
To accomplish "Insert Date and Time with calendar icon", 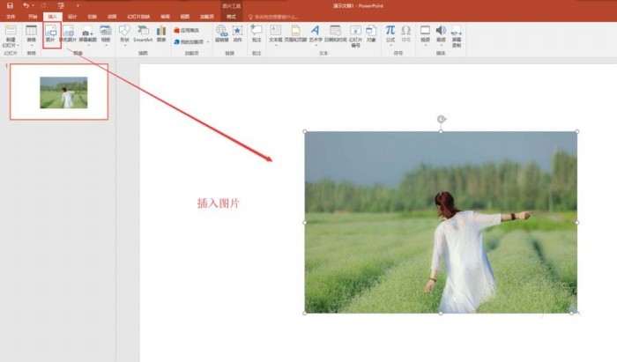I will 335,33.
